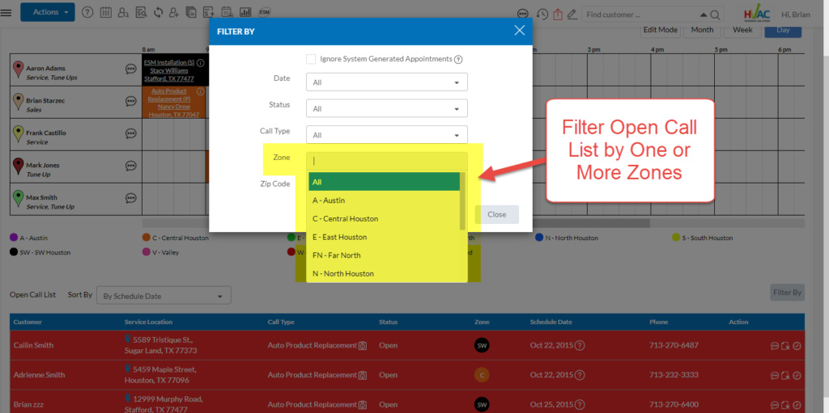The width and height of the screenshot is (829, 413).
Task: Select C - Central Houston zone option
Action: 384,219
